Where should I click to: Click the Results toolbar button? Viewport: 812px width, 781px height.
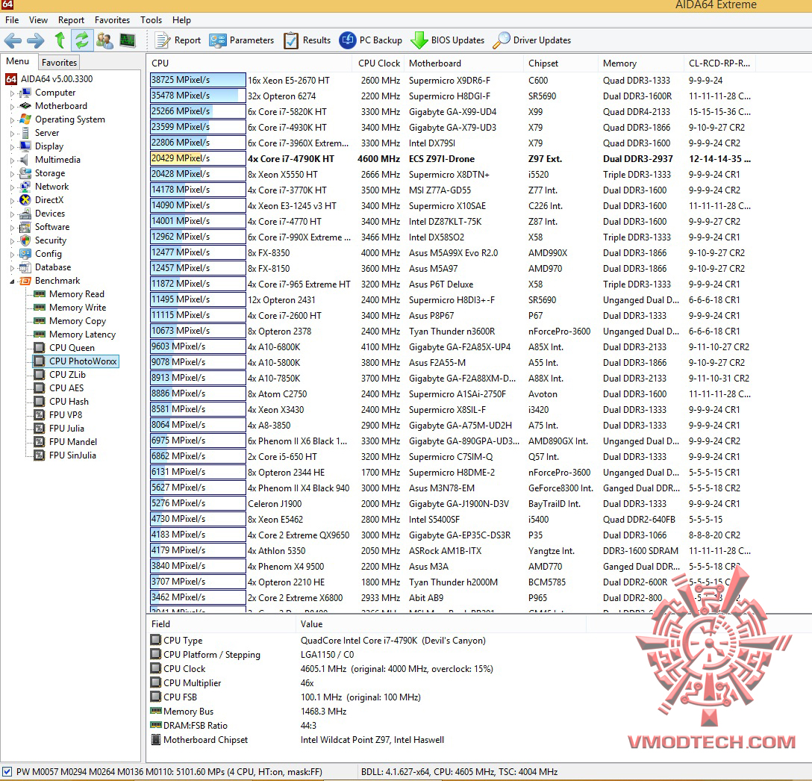click(x=307, y=40)
